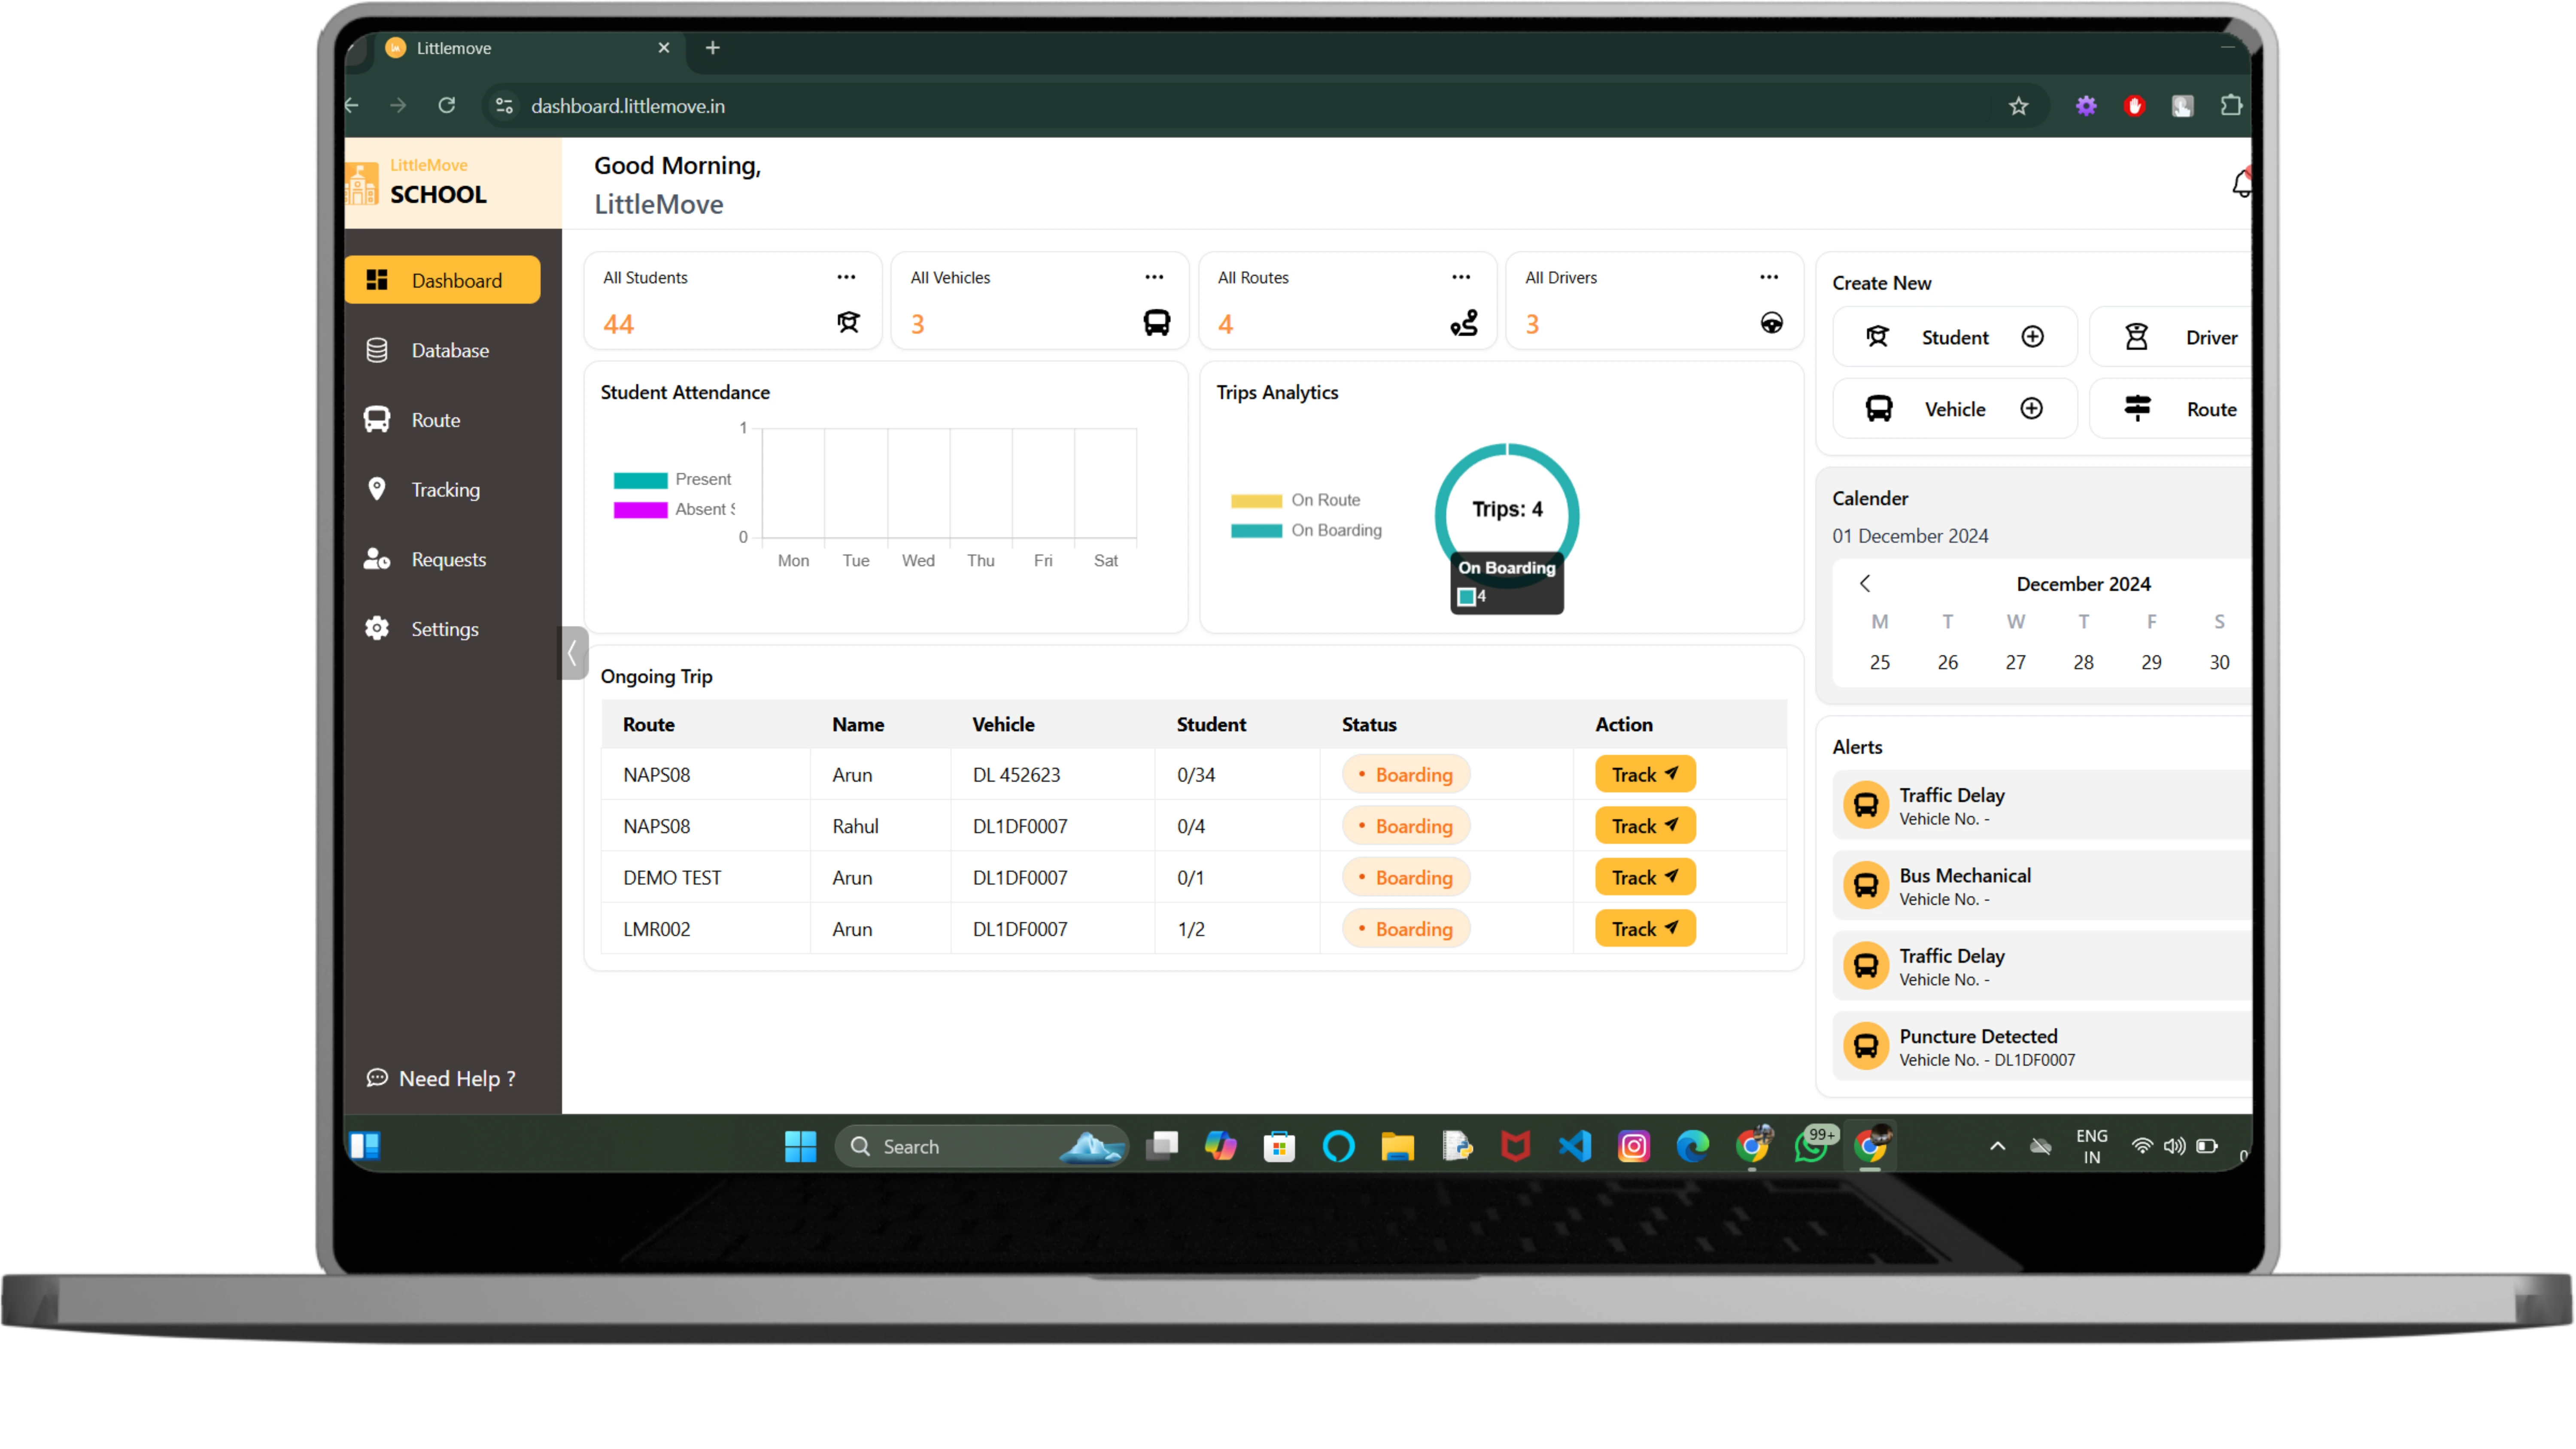Open Instagram from the taskbar
Screen dimensions: 2576x1449
click(x=1634, y=1146)
